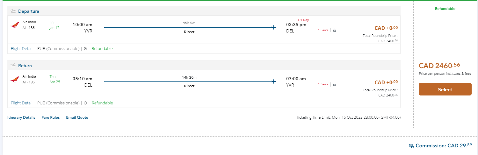The image size is (478, 155).
Task: Open Flight Detail for the departure flight
Action: (x=21, y=49)
